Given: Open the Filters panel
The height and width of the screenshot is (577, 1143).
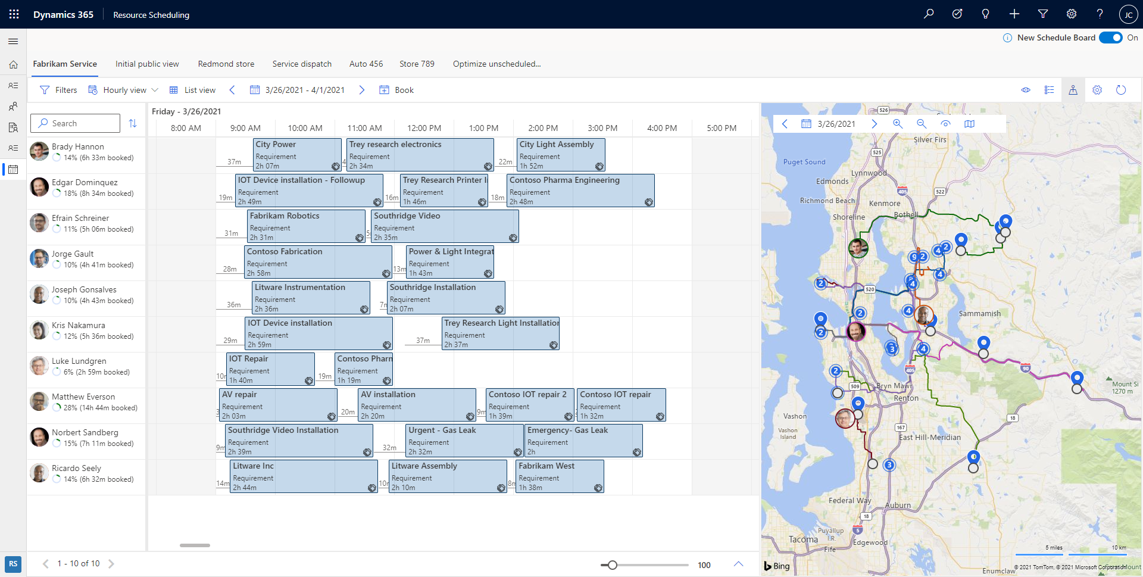Looking at the screenshot, I should point(58,90).
